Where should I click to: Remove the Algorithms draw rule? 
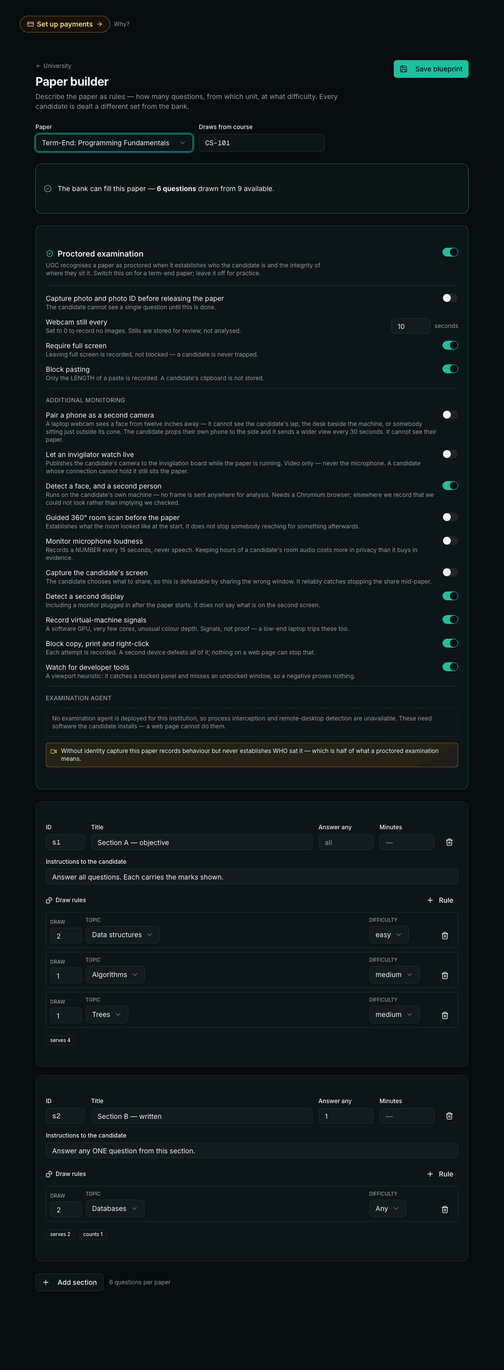(x=445, y=976)
